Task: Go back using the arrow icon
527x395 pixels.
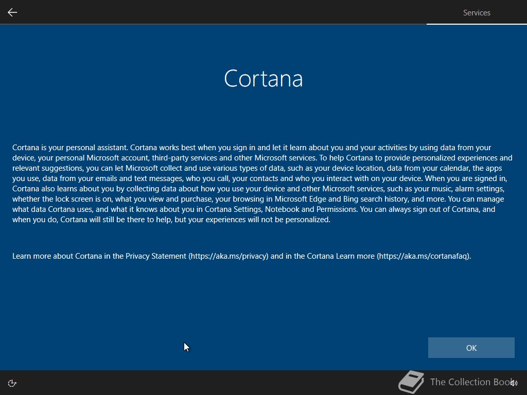Action: click(x=12, y=12)
